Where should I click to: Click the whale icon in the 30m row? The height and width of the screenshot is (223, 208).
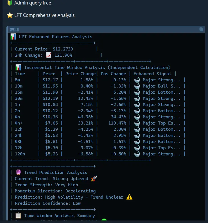137,98
